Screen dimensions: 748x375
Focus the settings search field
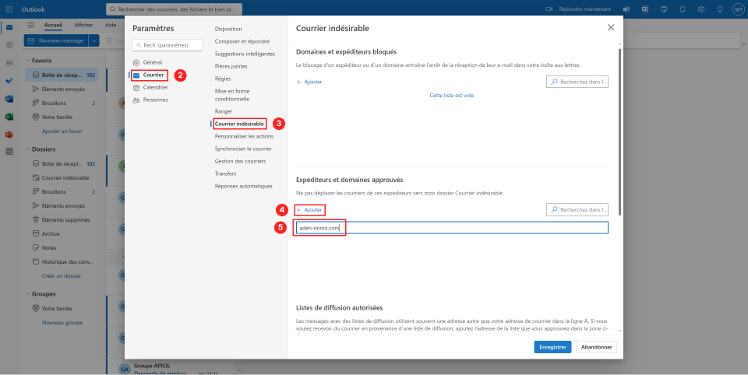[168, 45]
